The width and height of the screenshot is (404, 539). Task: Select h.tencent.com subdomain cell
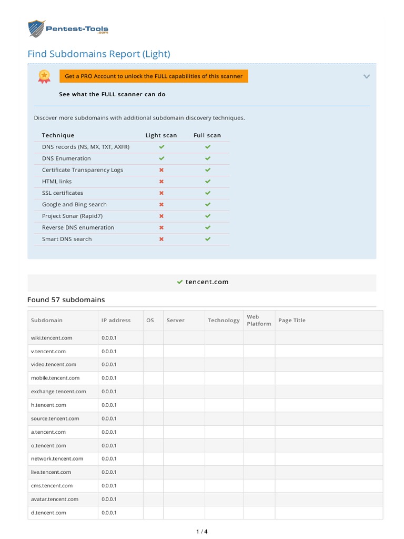coord(63,405)
